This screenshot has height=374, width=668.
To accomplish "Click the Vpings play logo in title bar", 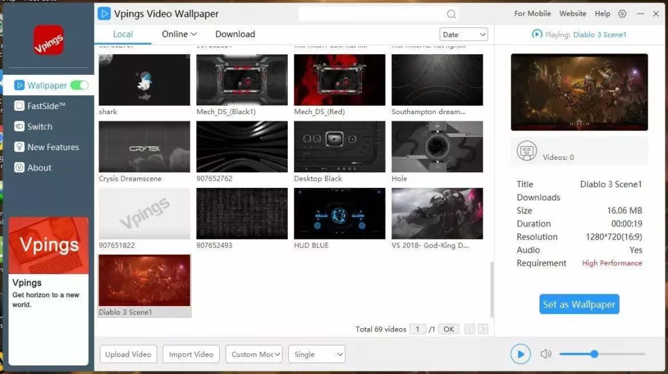I will 104,14.
